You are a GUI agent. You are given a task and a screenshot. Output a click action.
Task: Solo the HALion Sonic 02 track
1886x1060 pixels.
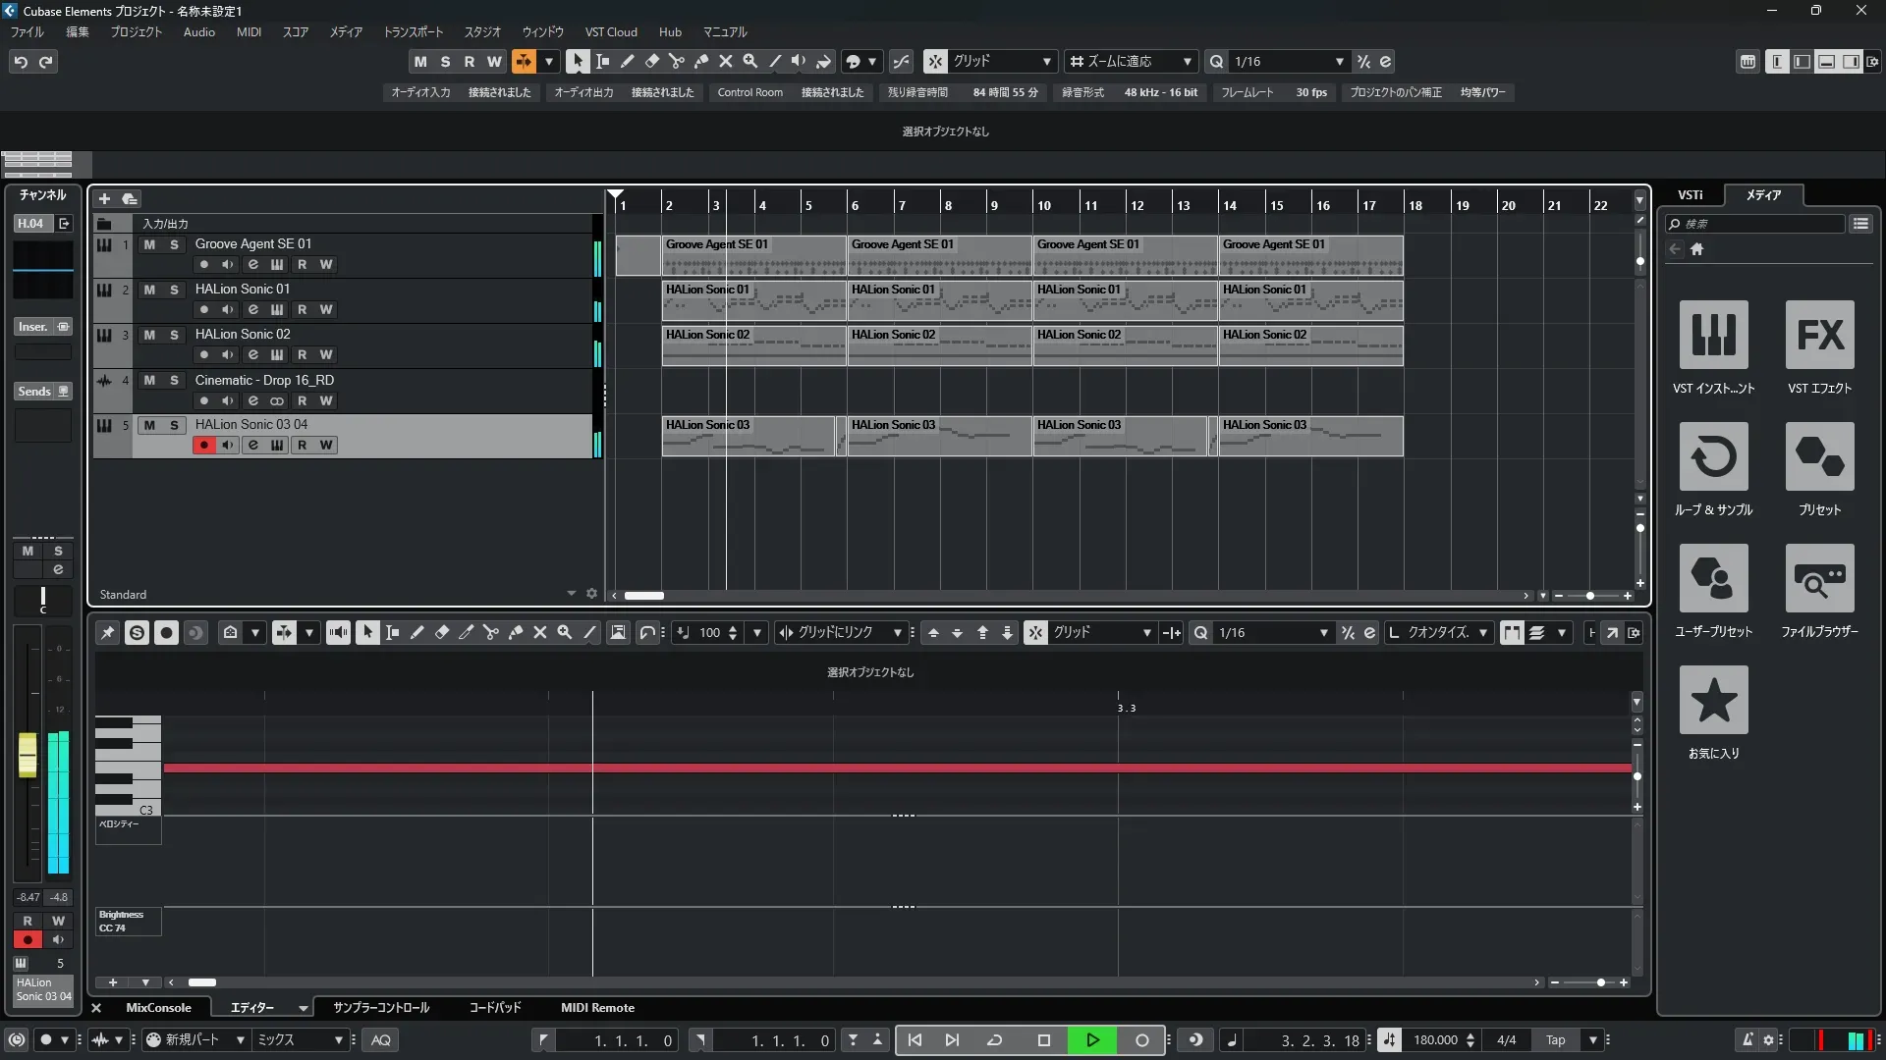(x=174, y=335)
